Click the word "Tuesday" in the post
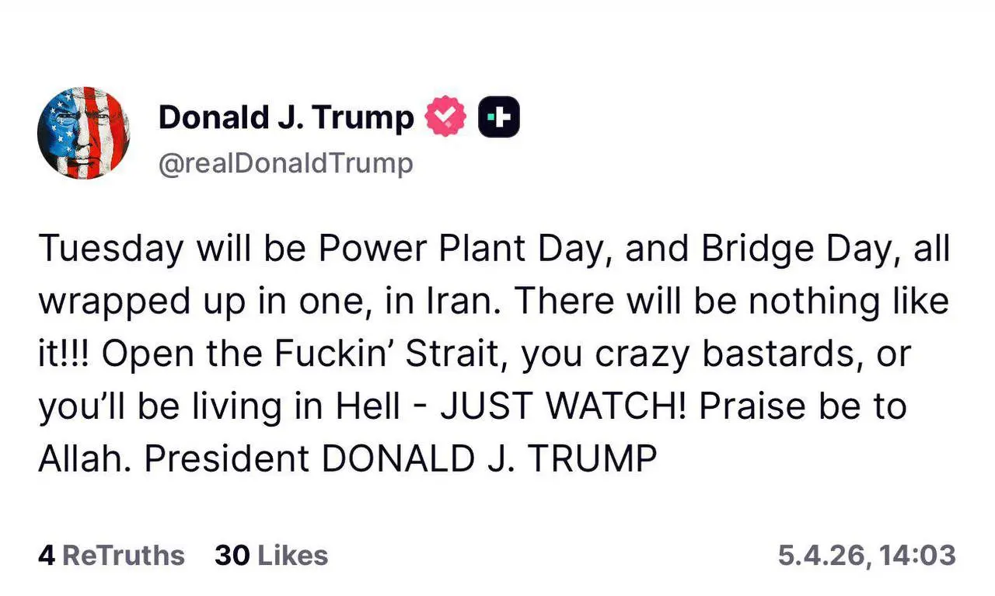995x596 pixels. [x=110, y=249]
